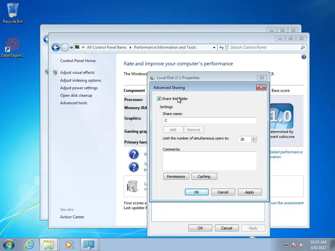This screenshot has width=335, height=251.
Task: Open Adjust power settings
Action: (x=79, y=88)
